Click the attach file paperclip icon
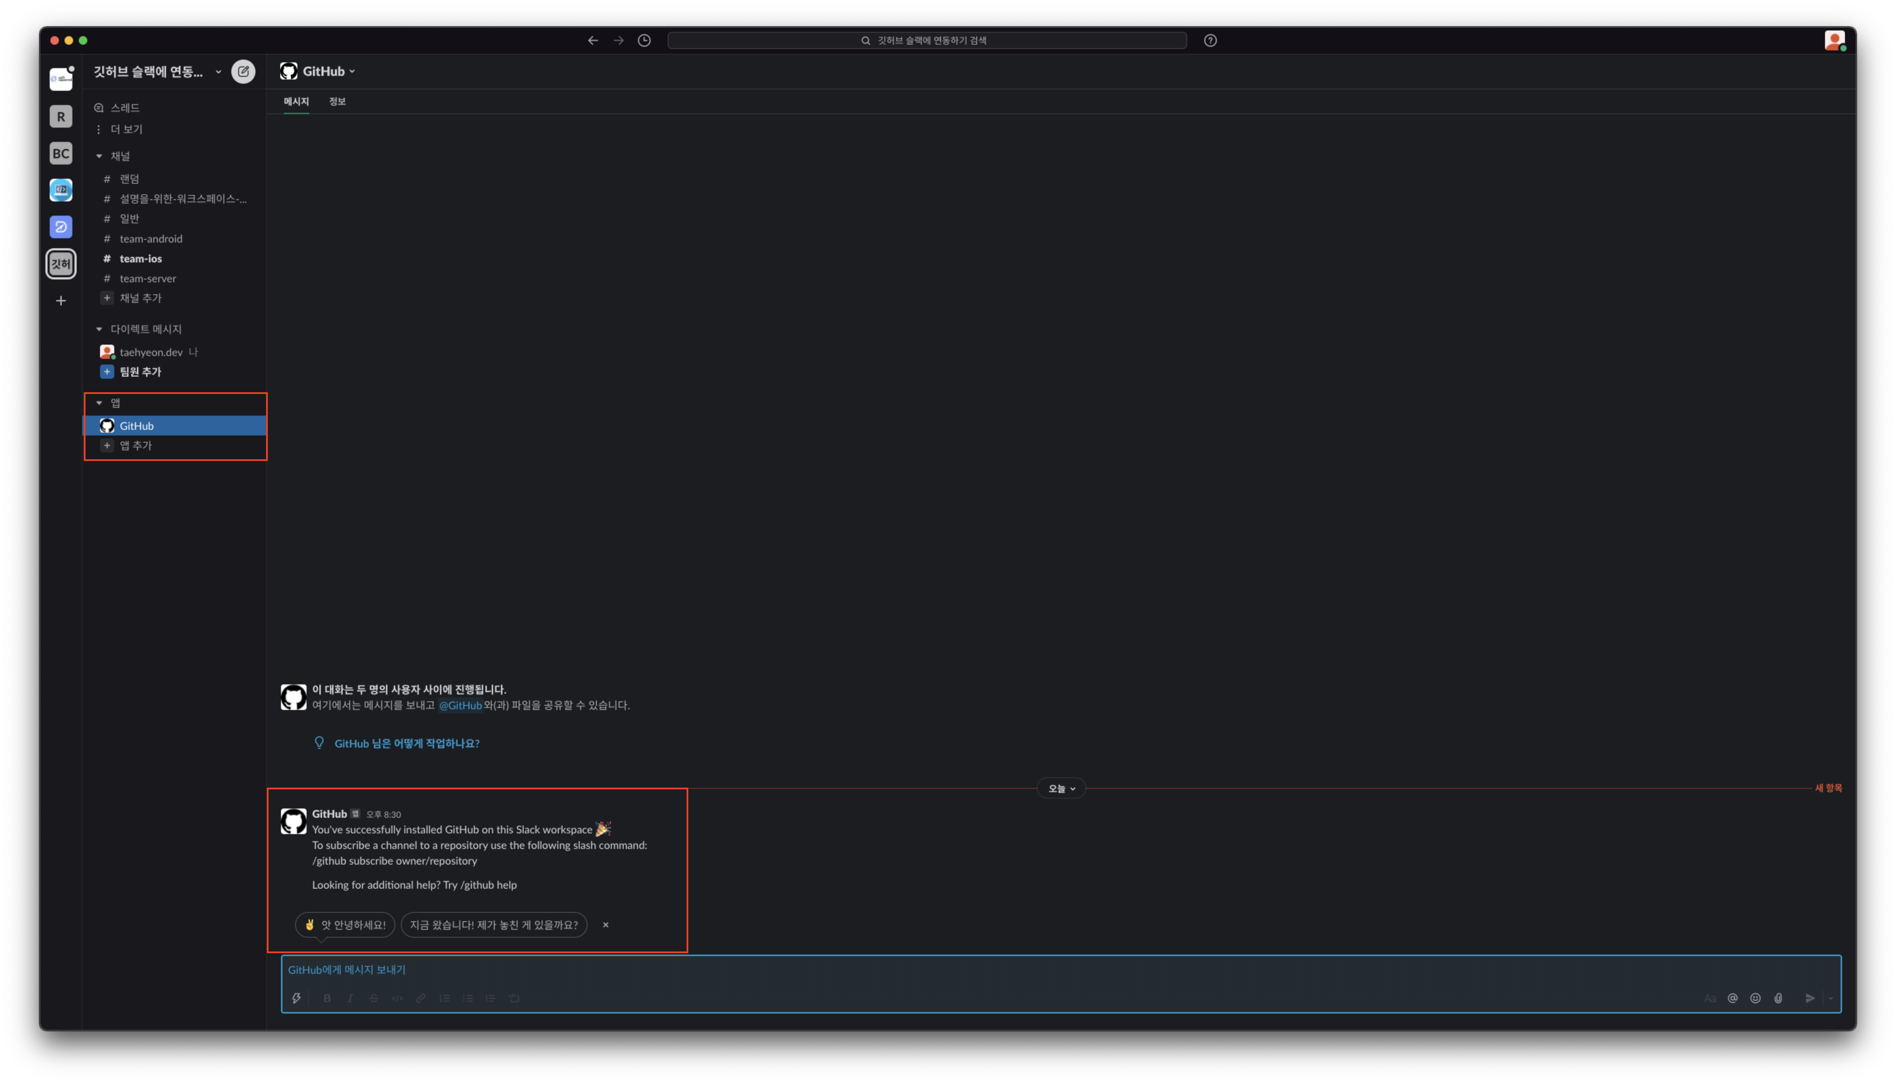Viewport: 1896px width, 1083px height. 1778,998
